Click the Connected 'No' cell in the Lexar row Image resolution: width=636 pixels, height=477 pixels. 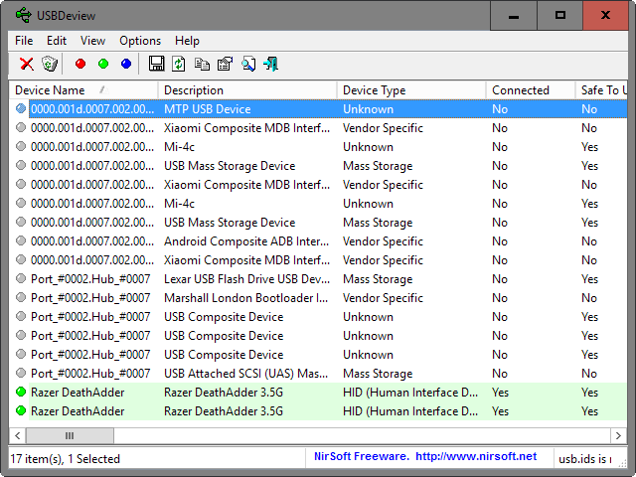click(x=500, y=279)
